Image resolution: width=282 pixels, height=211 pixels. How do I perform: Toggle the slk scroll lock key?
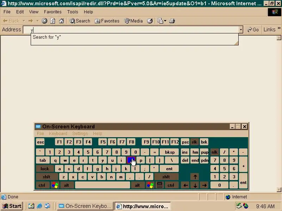coord(194,142)
